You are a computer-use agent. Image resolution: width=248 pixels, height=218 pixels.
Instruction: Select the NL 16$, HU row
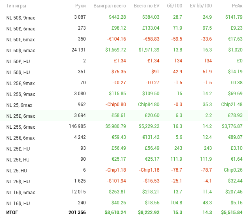tap(124, 203)
